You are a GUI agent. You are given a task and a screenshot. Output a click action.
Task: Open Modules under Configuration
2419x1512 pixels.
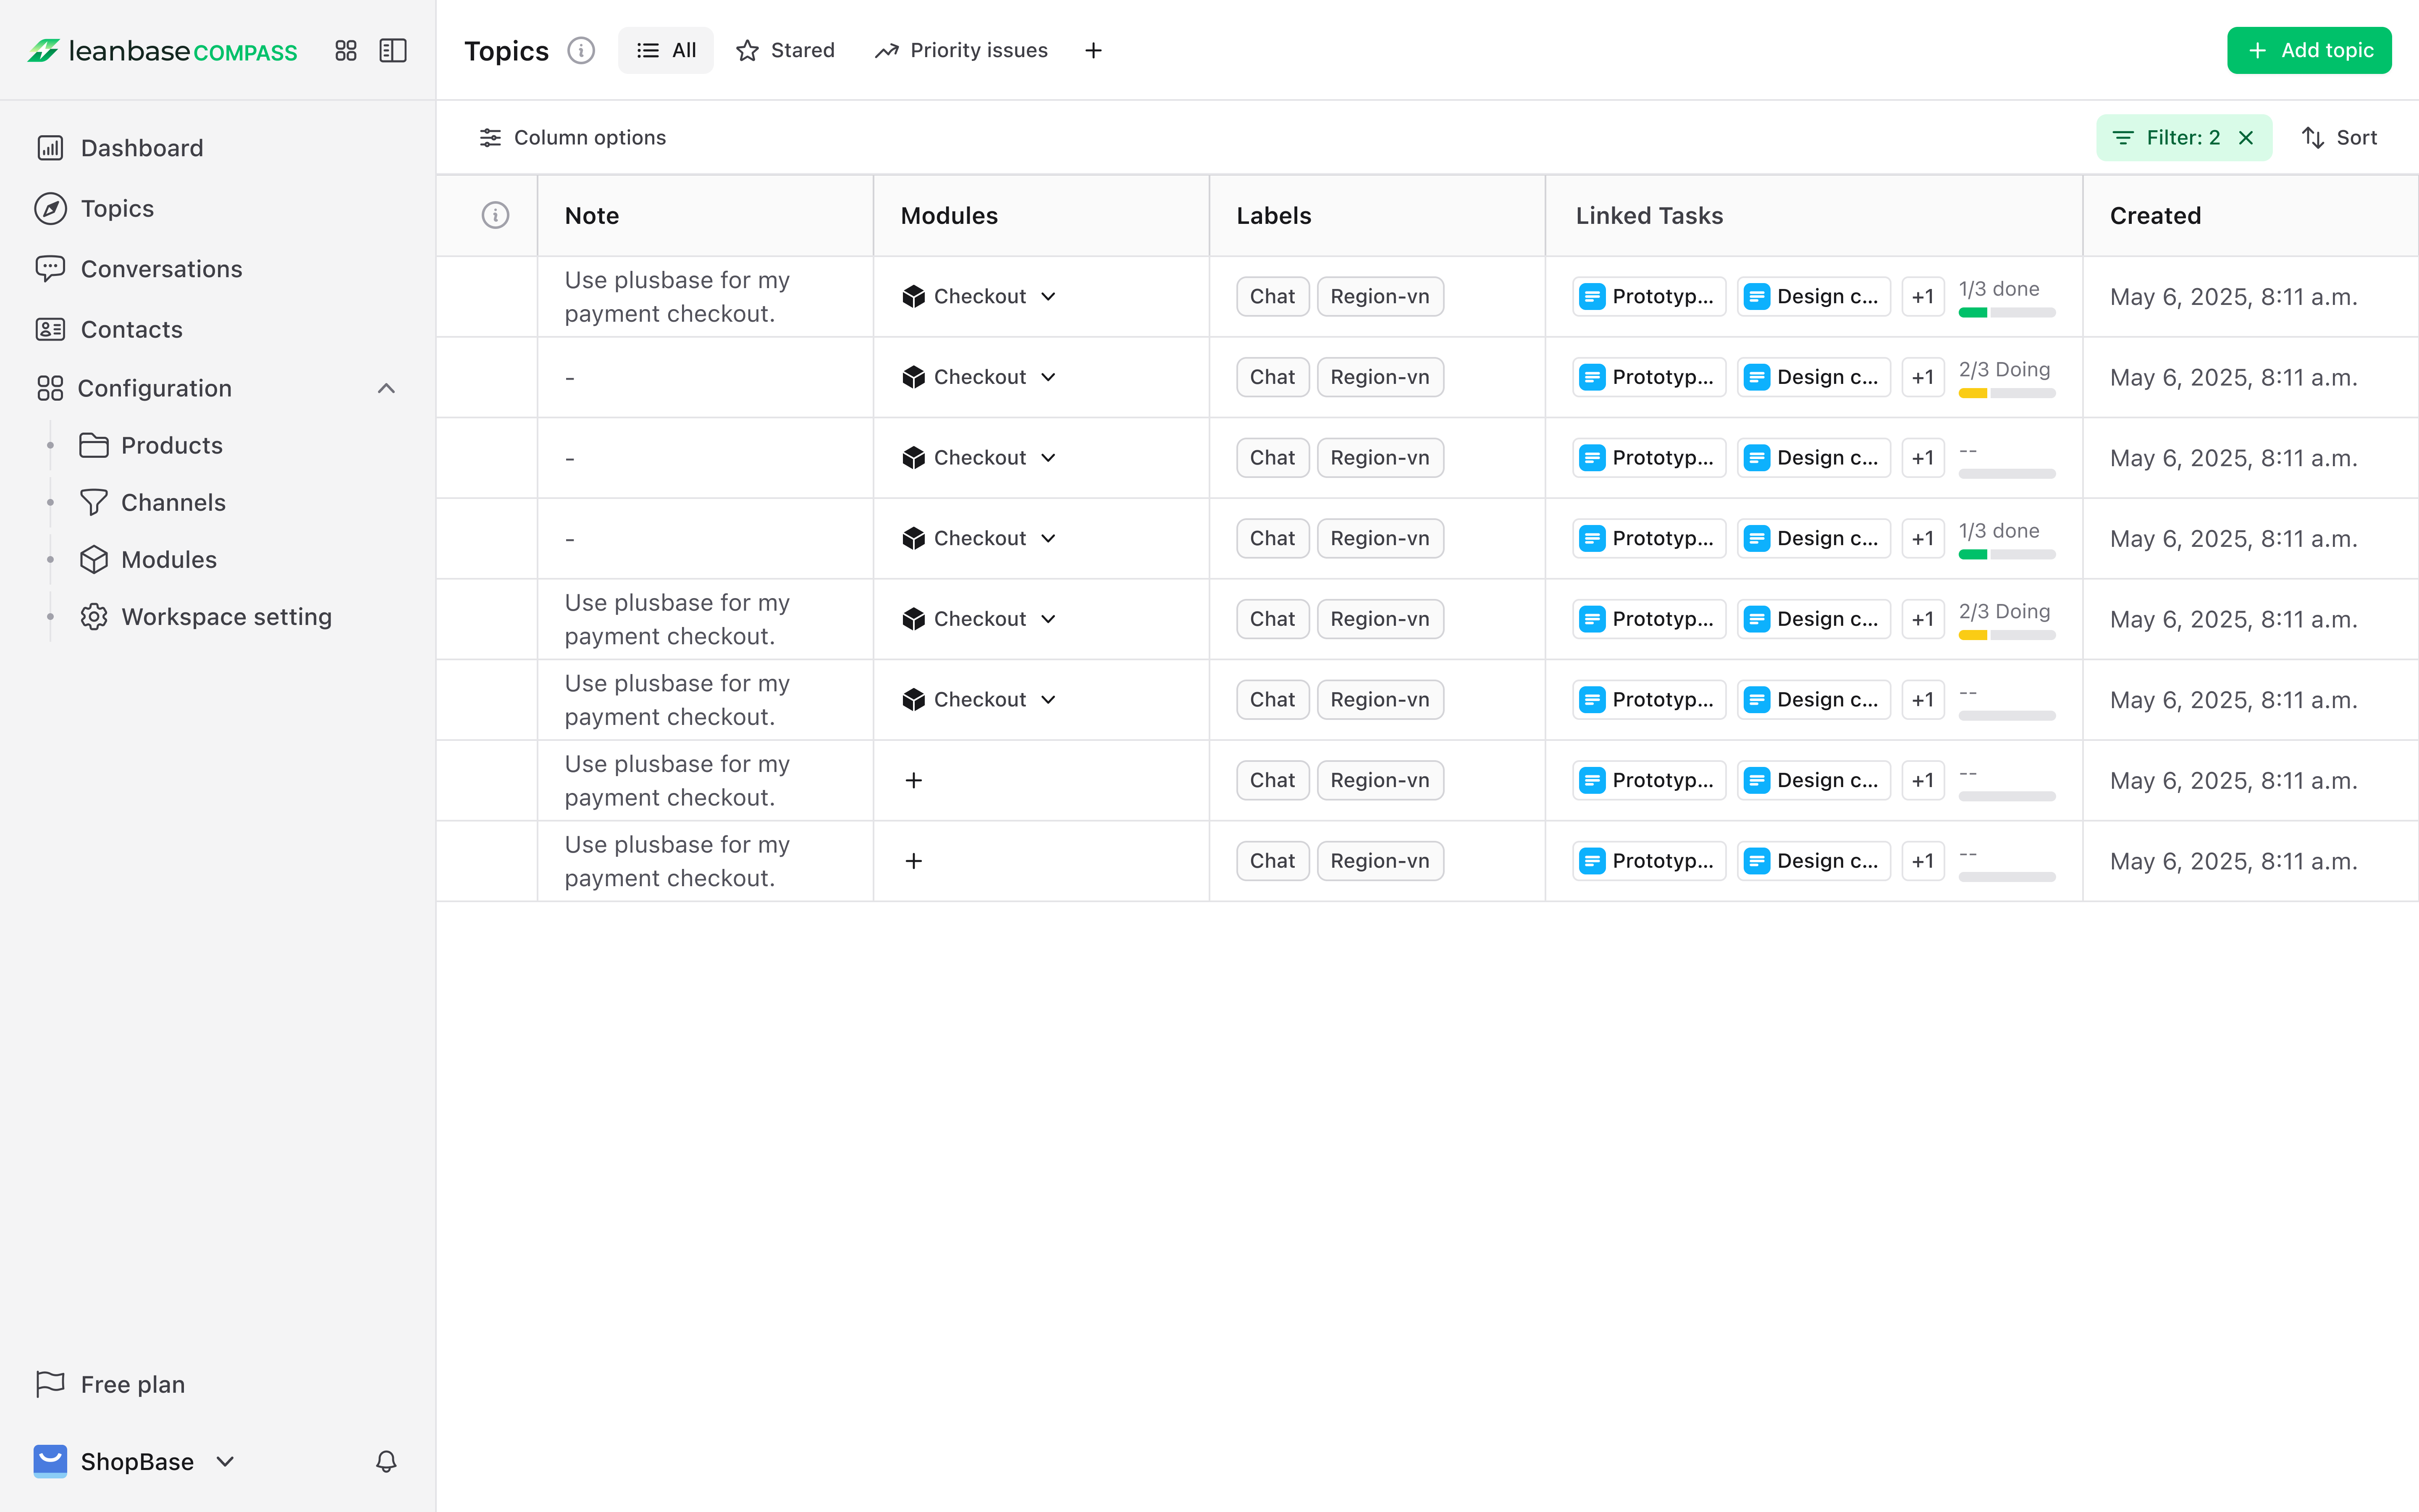[168, 559]
